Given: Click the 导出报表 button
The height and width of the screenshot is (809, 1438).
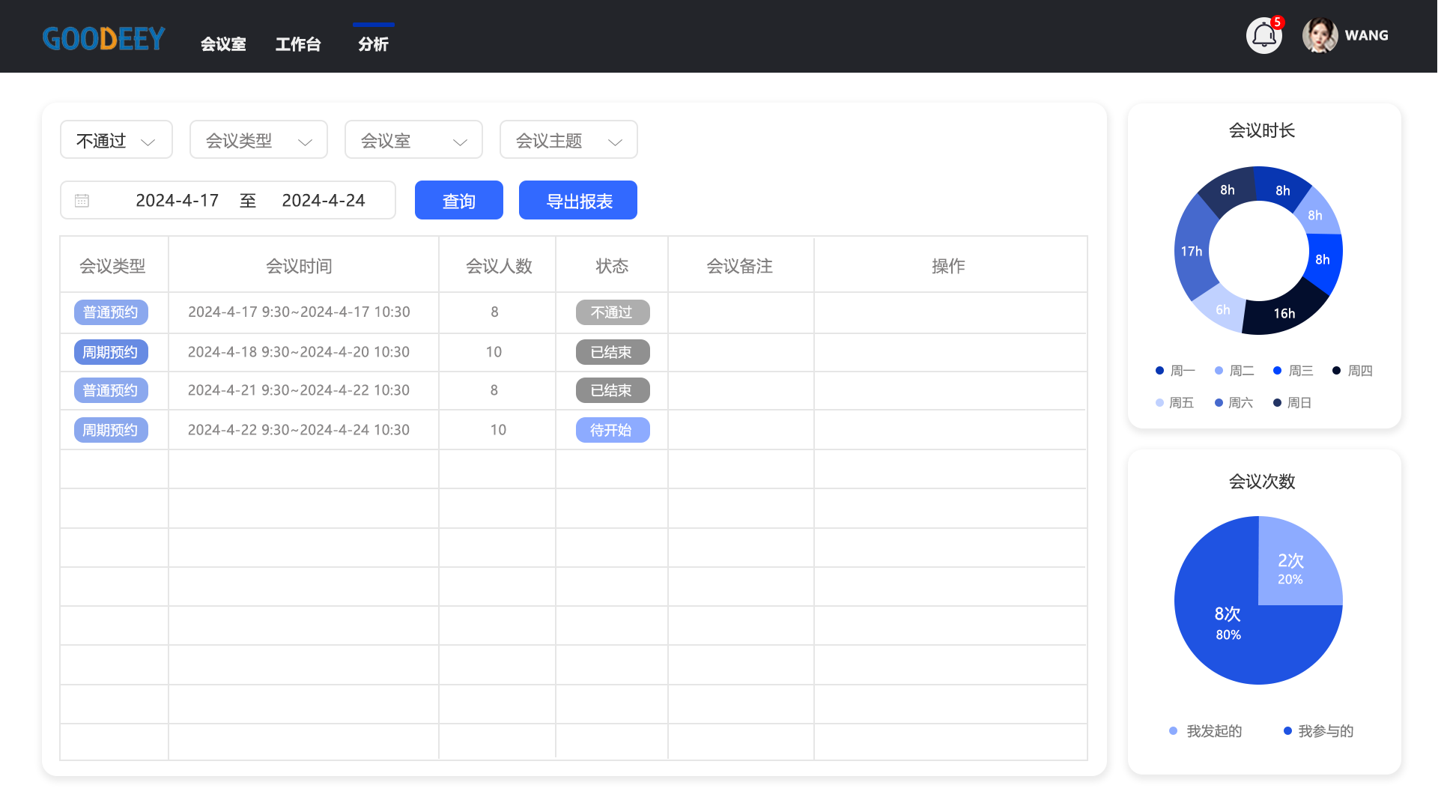Looking at the screenshot, I should point(578,201).
